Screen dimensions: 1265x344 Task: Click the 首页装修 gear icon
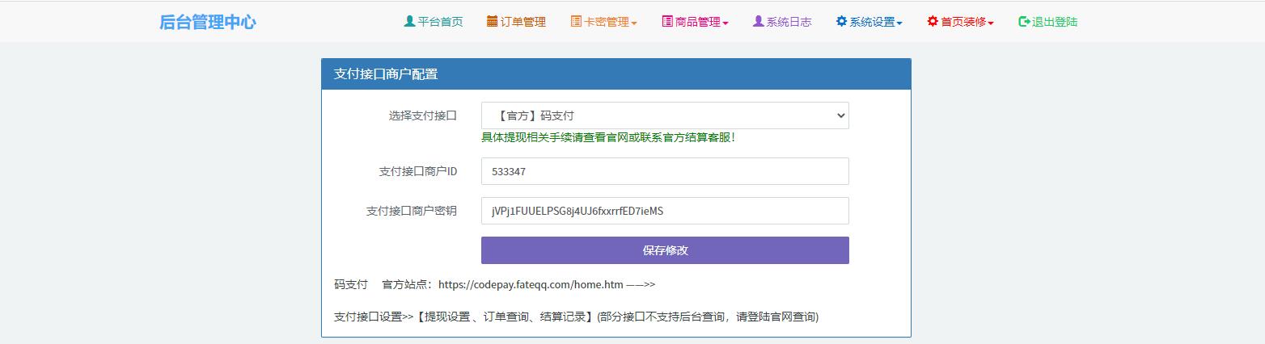(933, 22)
